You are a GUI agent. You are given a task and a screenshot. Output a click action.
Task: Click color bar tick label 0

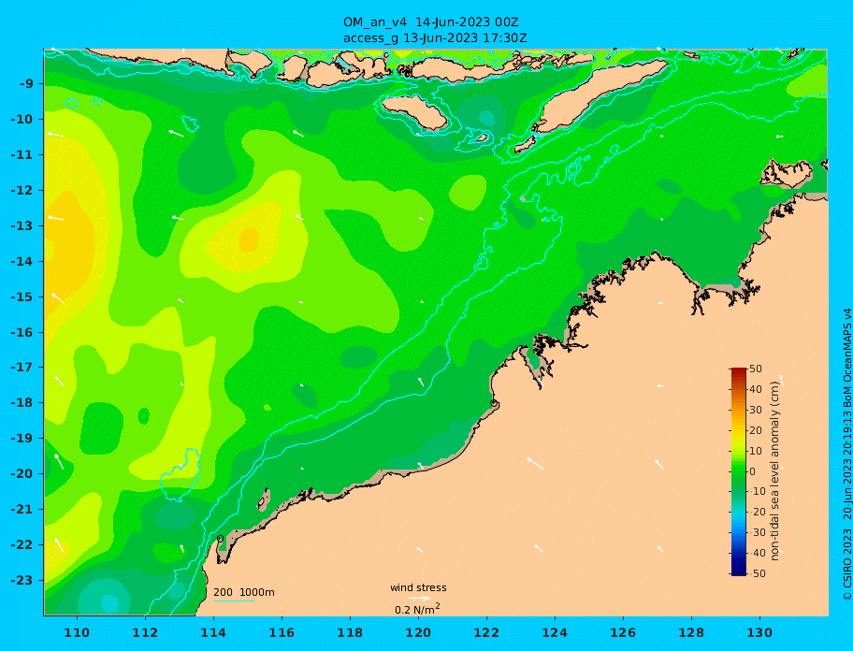pos(752,471)
